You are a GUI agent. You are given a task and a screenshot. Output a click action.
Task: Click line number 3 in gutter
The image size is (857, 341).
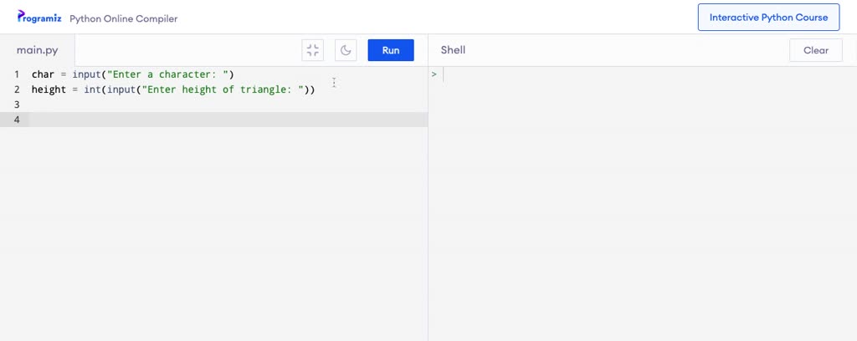17,104
